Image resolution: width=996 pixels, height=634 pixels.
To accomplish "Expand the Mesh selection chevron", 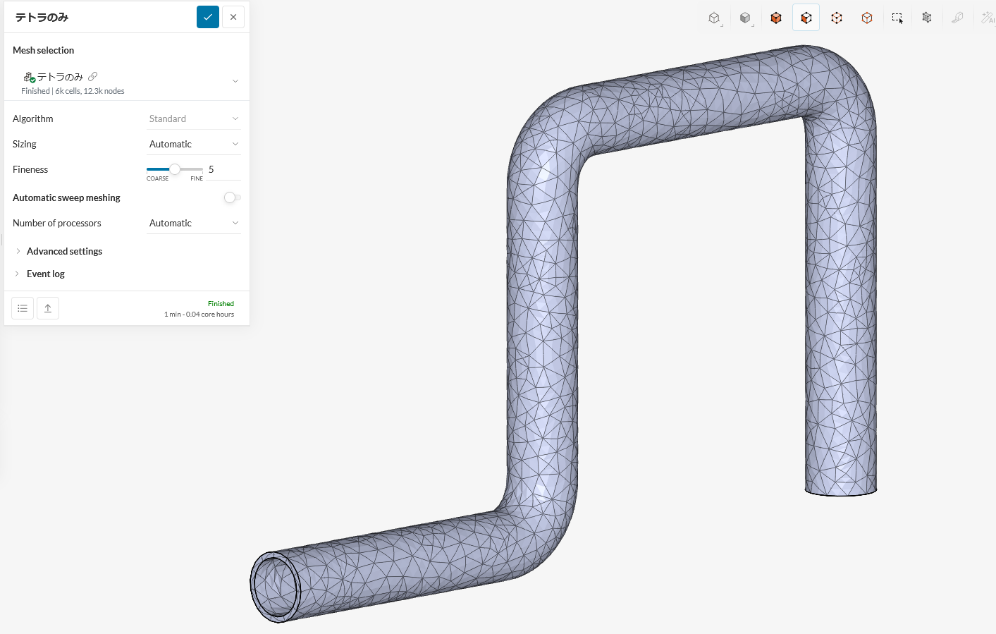I will [x=235, y=81].
